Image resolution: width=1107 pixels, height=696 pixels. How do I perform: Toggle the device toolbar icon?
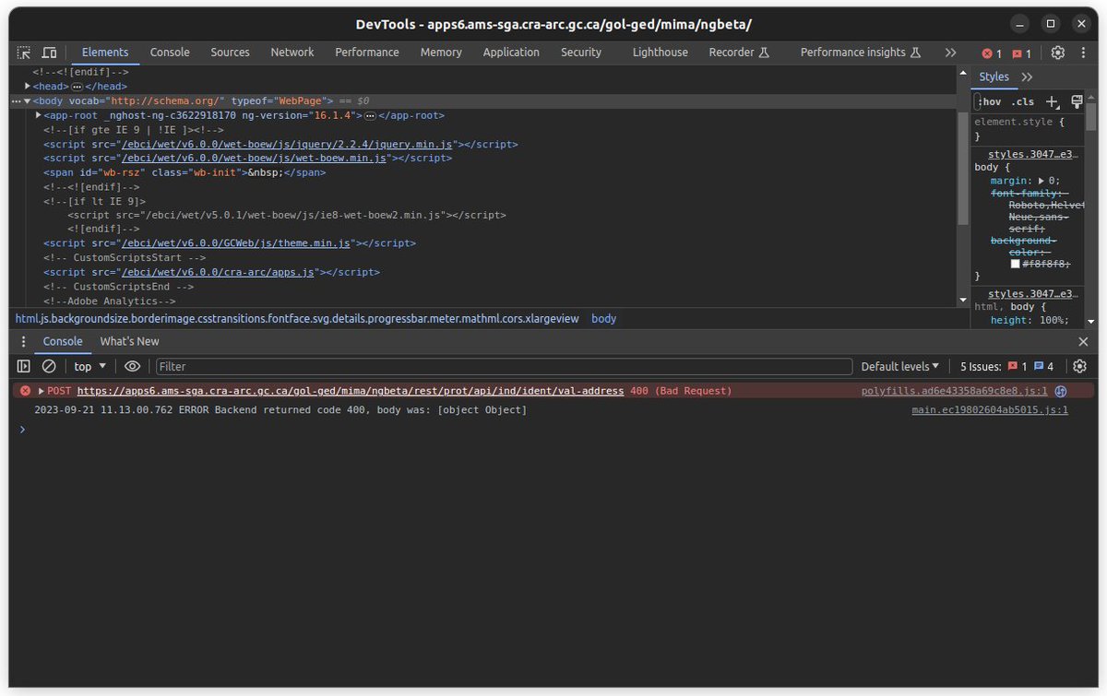[49, 53]
